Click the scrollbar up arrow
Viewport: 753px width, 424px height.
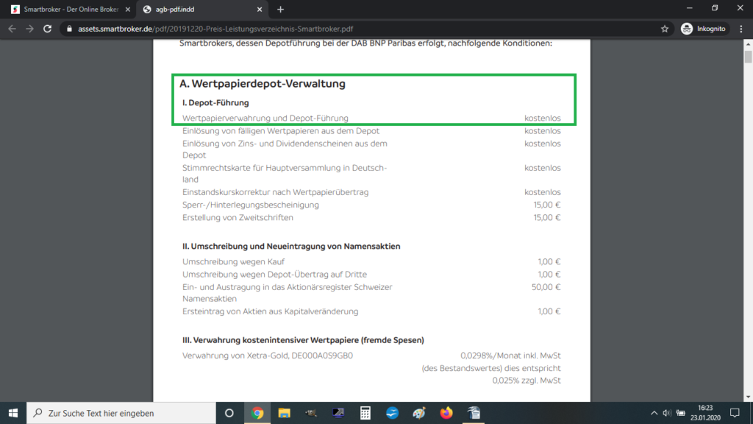[x=748, y=43]
